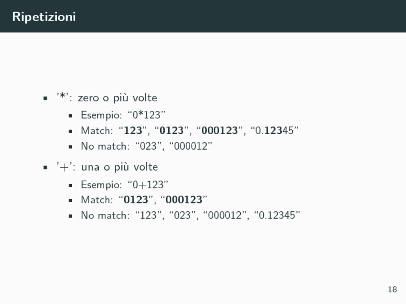Click "0.12345" in the last No match line
Image resolution: width=406 pixels, height=304 pixels.
coord(277,215)
